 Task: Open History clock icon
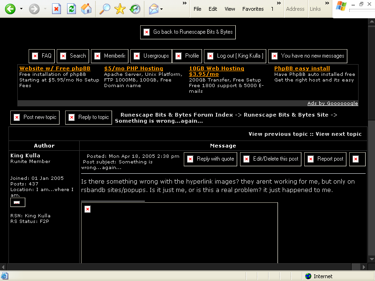(x=135, y=9)
